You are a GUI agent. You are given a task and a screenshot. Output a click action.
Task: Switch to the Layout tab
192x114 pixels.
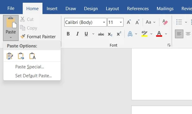click(112, 9)
